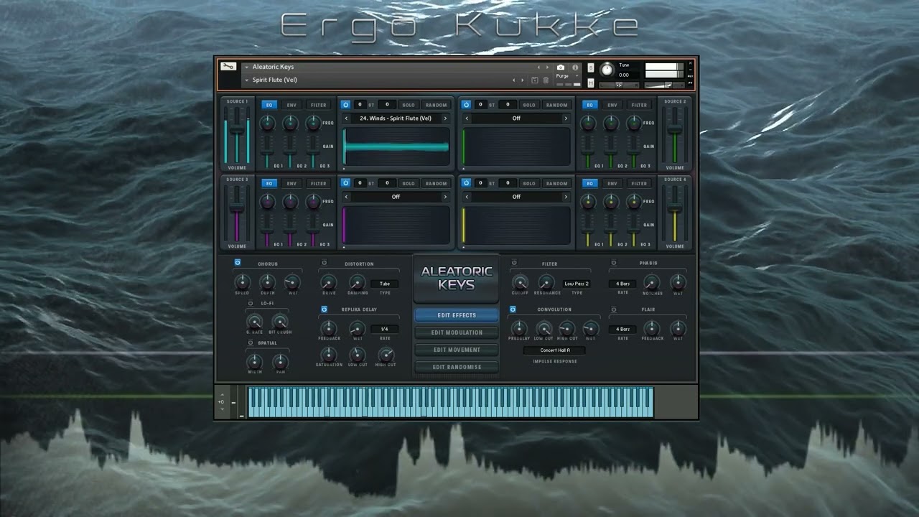The image size is (919, 517).
Task: Enable the Phasis effect toggle
Action: point(613,263)
